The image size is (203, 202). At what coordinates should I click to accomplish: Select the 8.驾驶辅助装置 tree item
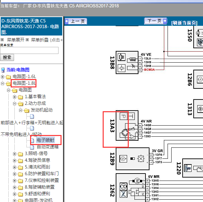[x=39, y=187]
